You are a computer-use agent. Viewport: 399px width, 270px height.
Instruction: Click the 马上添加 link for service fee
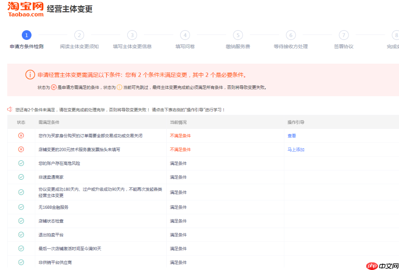pyautogui.click(x=296, y=150)
